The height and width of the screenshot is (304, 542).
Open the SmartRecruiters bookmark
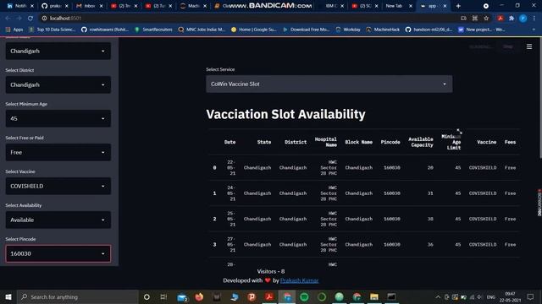pos(153,30)
